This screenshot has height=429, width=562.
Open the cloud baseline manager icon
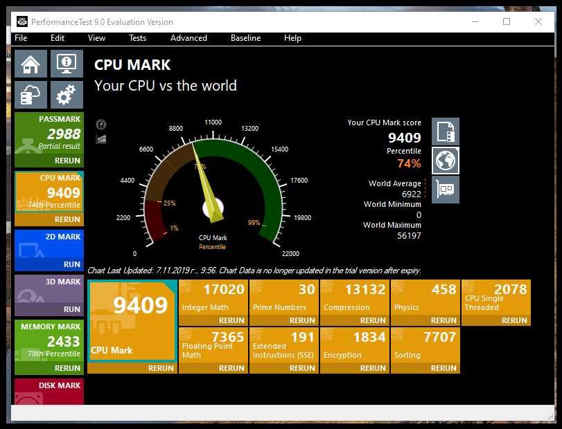(x=30, y=95)
